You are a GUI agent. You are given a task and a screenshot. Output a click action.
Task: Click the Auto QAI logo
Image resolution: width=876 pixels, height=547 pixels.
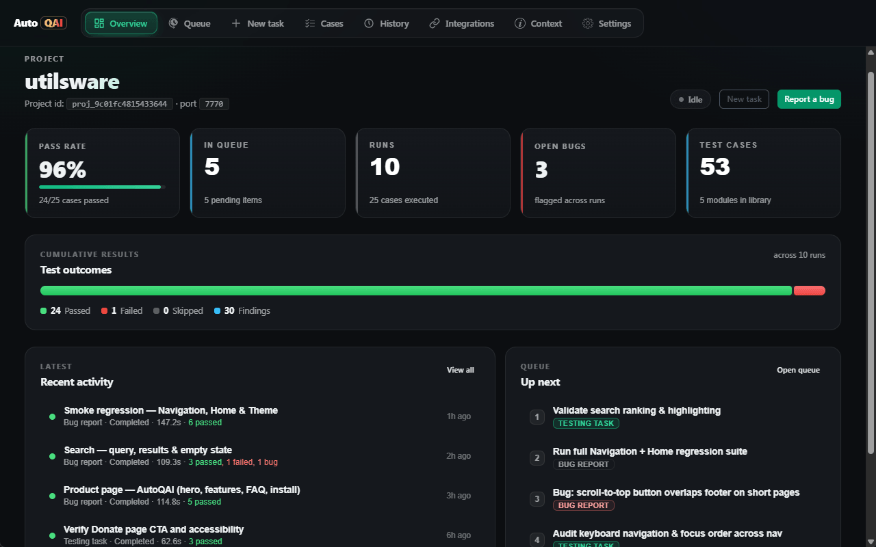40,23
